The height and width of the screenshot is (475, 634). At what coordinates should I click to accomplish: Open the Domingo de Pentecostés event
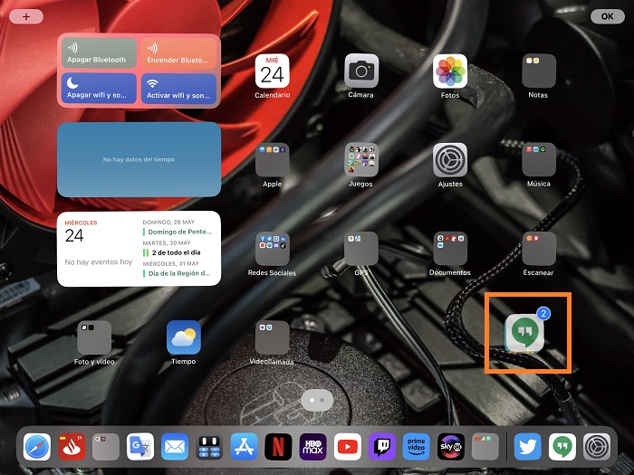coord(178,232)
